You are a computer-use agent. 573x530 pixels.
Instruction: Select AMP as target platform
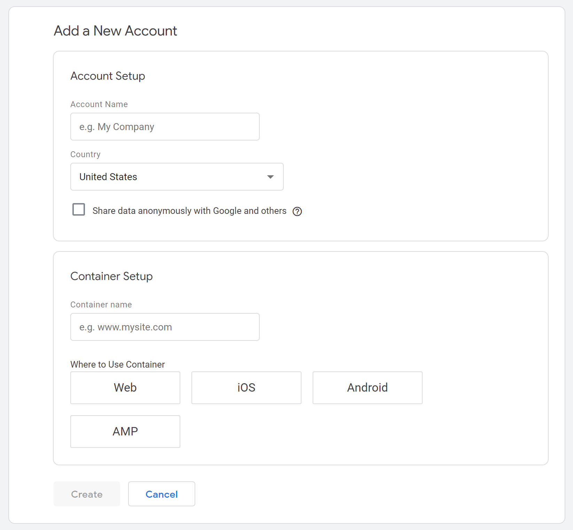click(x=125, y=432)
